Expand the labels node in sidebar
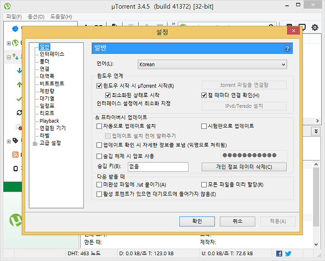The height and width of the screenshot is (261, 325). [x=9, y=142]
